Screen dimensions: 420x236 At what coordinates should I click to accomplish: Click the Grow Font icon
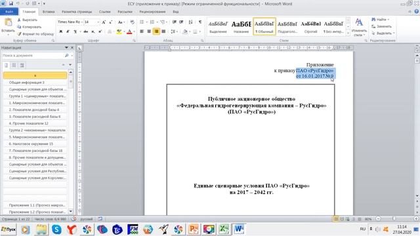[104, 22]
